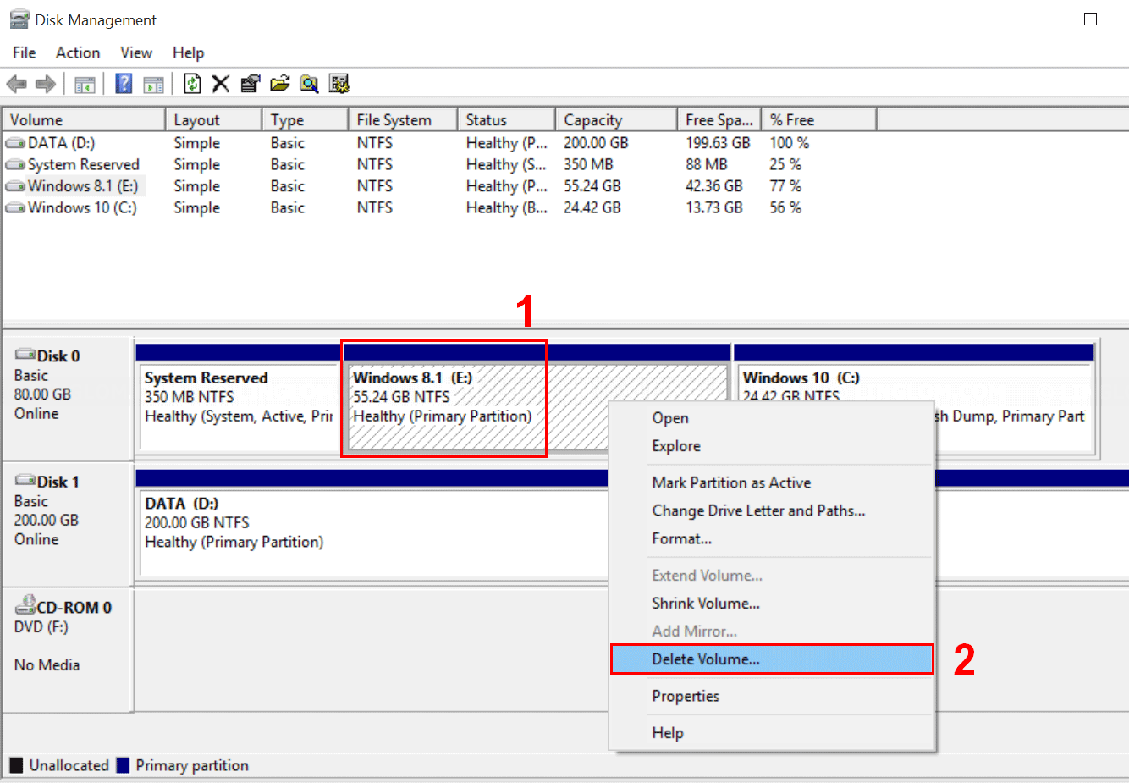The image size is (1129, 783).
Task: Click the 55.24 GB capacity cell
Action: coord(592,186)
